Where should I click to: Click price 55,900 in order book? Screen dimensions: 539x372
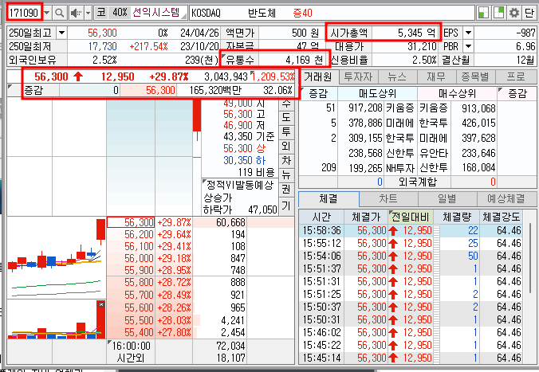(x=131, y=270)
